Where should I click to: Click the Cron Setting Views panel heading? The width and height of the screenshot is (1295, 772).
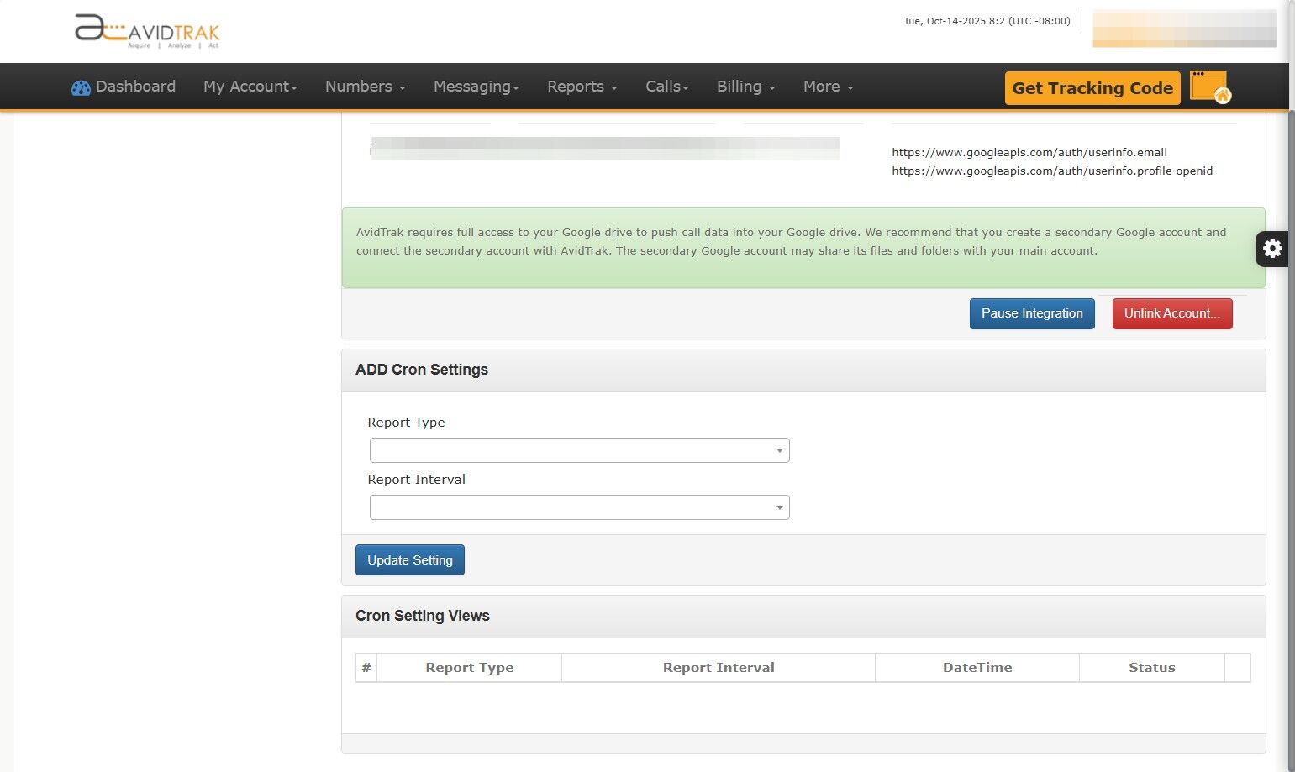tap(423, 616)
